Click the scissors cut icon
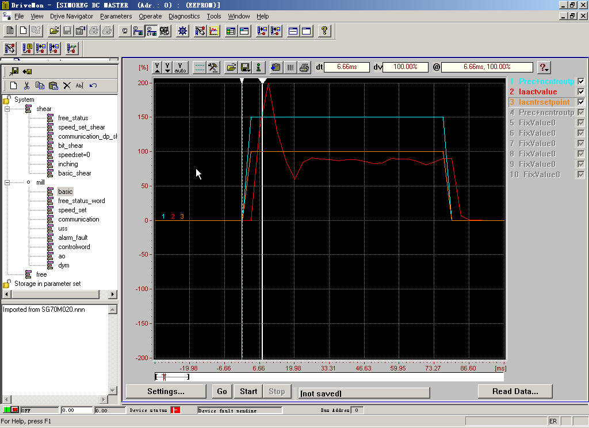 coord(26,86)
